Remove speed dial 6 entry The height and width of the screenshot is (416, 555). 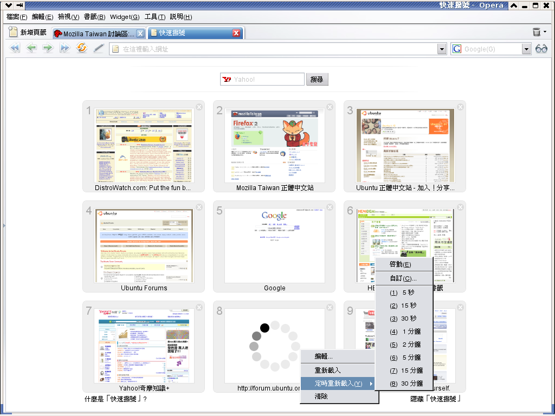click(x=461, y=207)
